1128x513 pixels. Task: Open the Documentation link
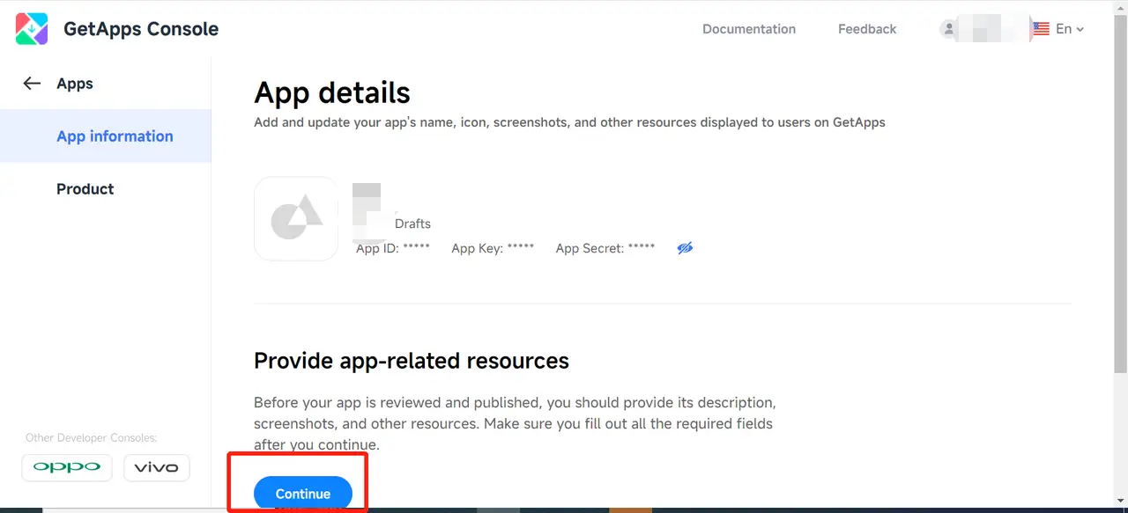(x=748, y=29)
